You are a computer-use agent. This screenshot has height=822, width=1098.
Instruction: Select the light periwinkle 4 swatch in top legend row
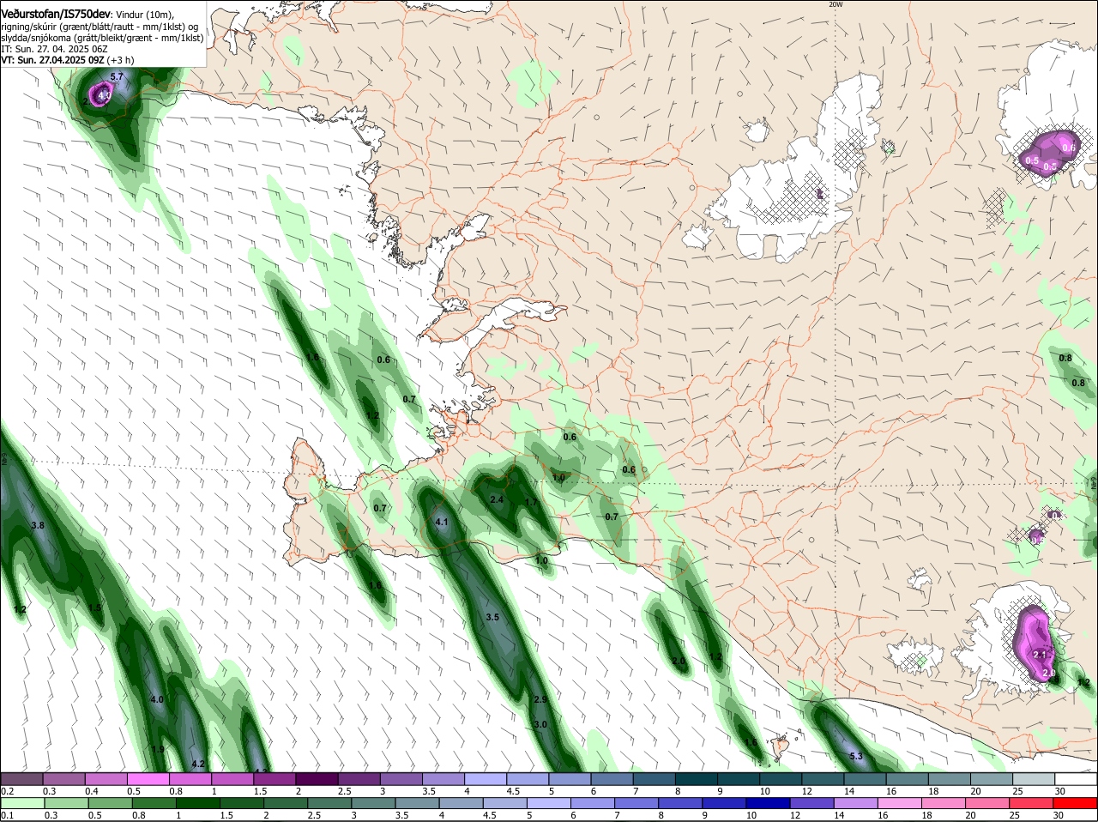(485, 779)
